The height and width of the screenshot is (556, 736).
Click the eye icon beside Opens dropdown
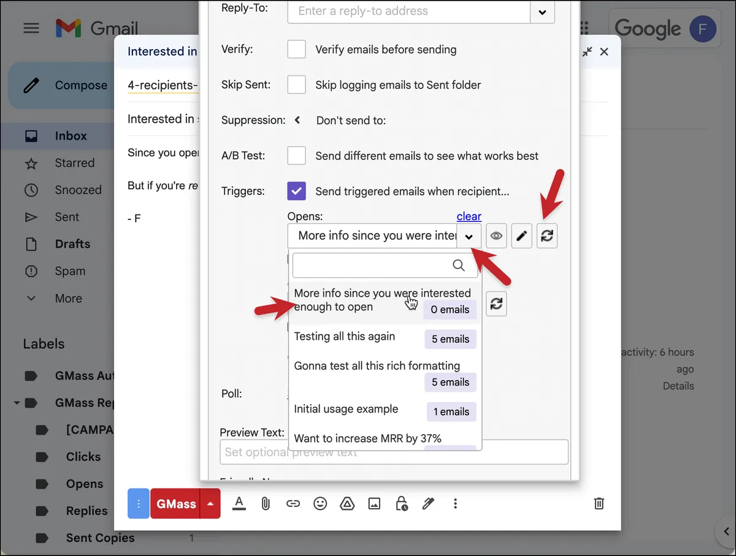[x=496, y=236]
